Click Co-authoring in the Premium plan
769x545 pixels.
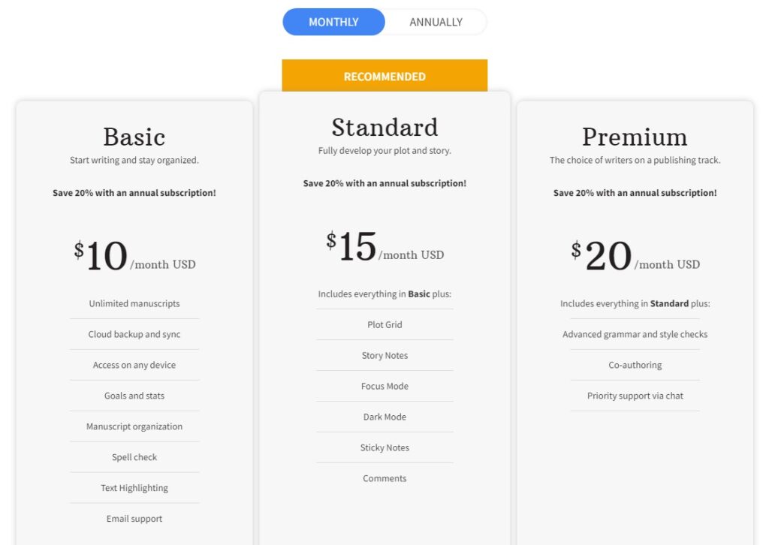(635, 366)
